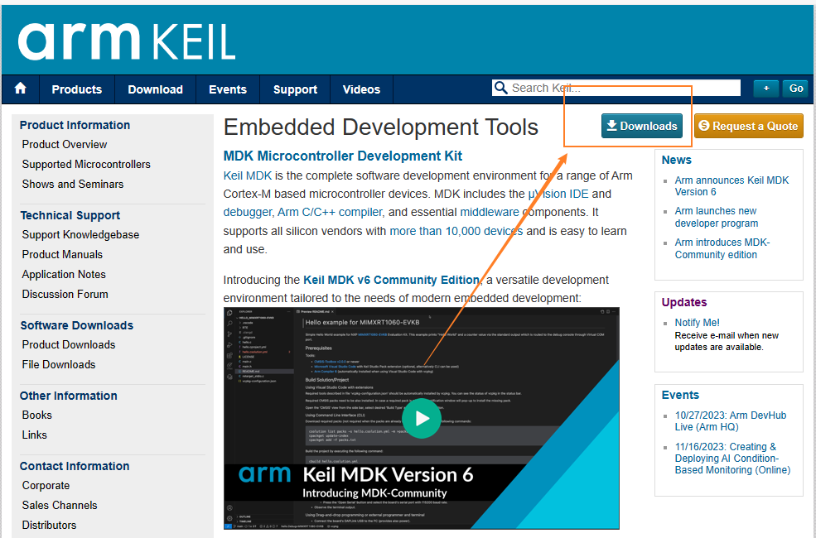Viewport: 816px width, 538px height.
Task: Open the Products menu
Action: (x=77, y=89)
